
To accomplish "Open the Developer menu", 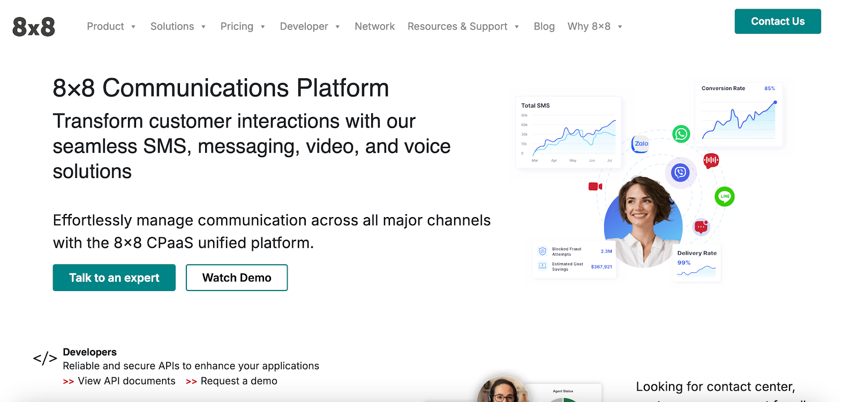I will click(304, 26).
